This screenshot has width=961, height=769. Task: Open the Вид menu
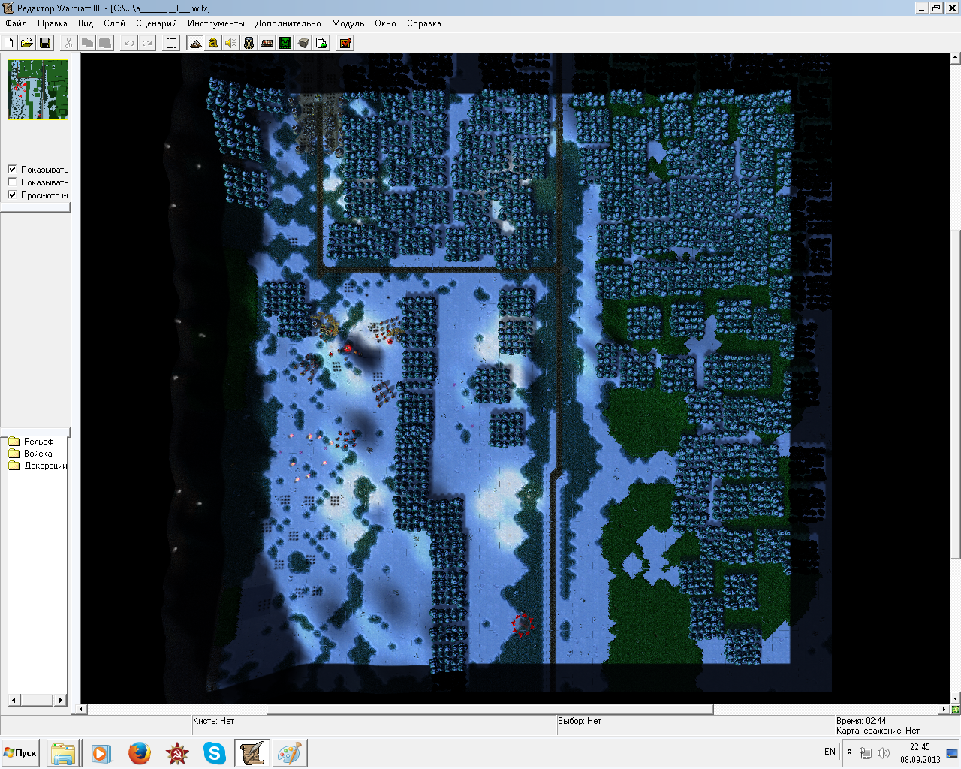86,23
